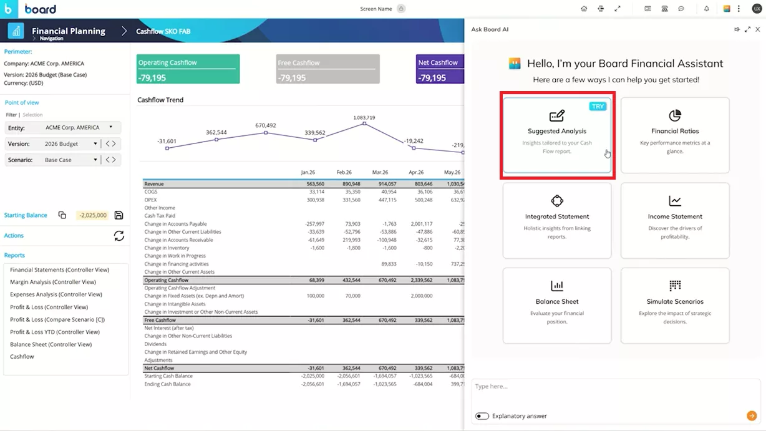
Task: Open the chat comments icon
Action: [681, 9]
